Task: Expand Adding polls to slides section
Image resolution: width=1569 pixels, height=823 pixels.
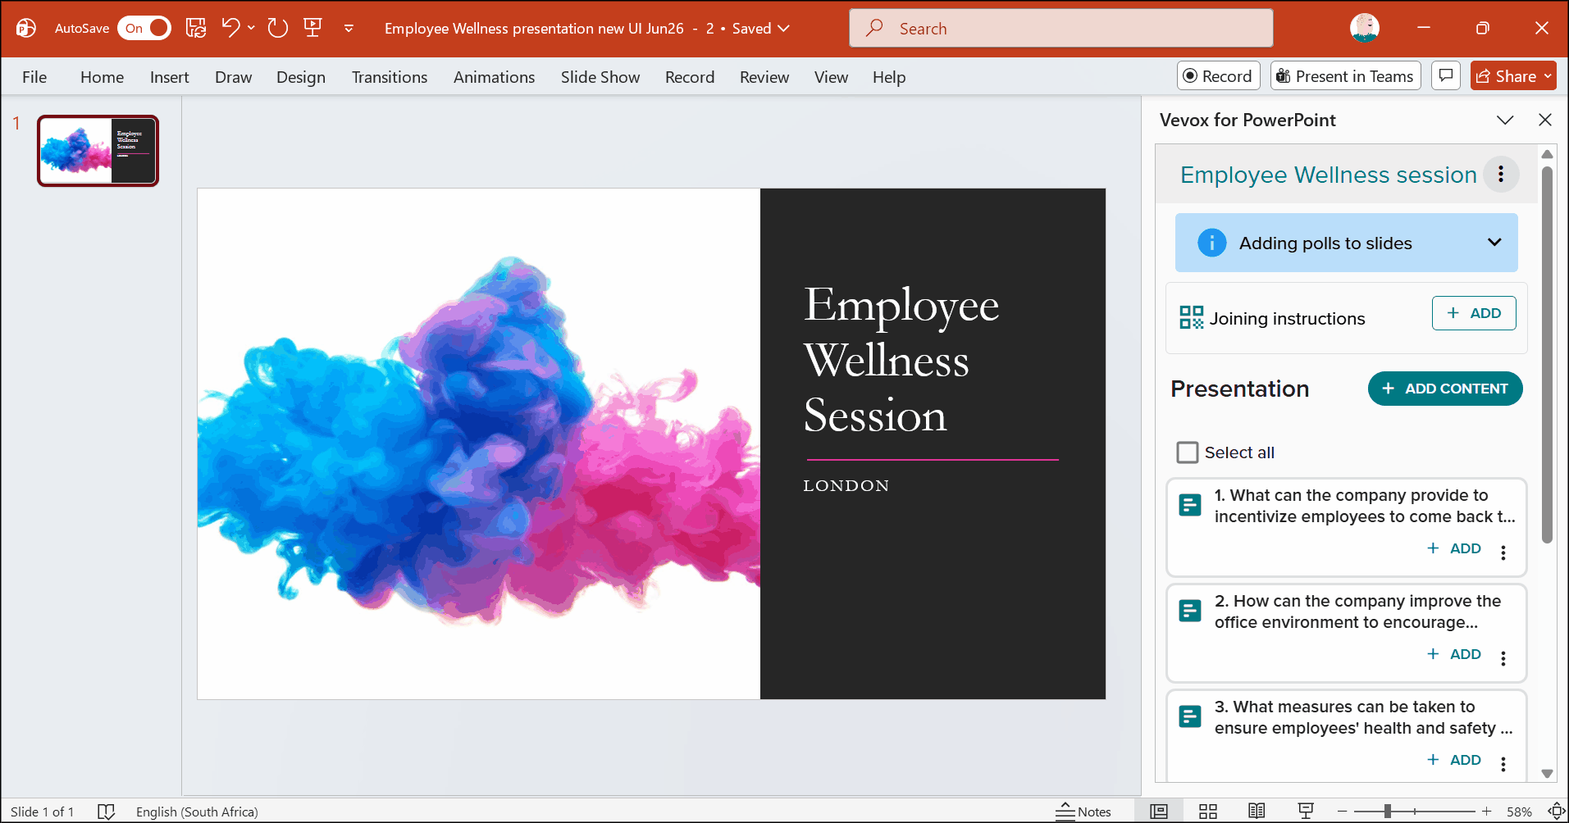Action: click(1494, 243)
